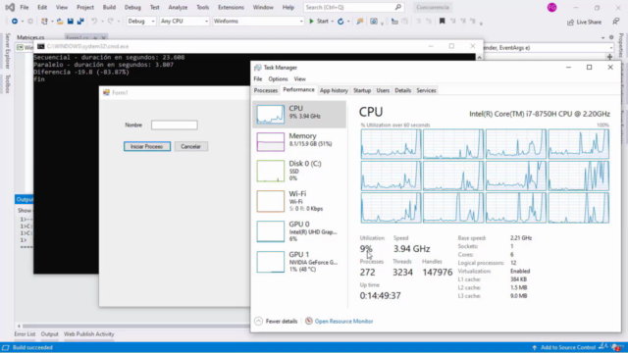Click the Iniciar Proceso button in Form1
The height and width of the screenshot is (353, 628).
(x=147, y=146)
